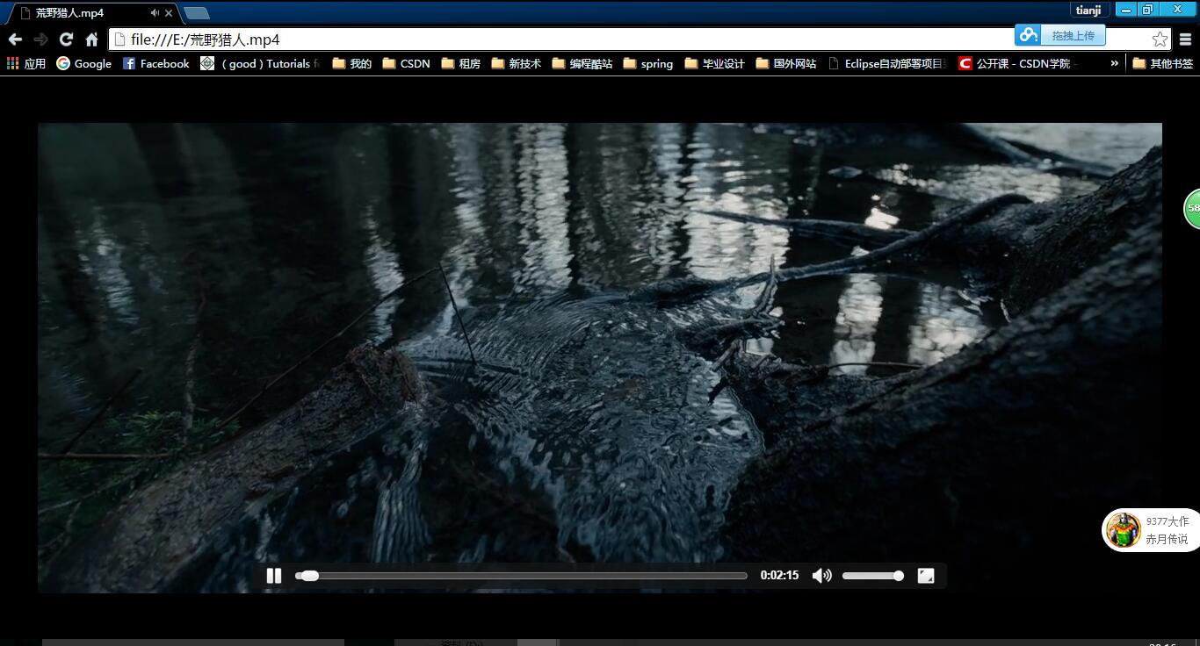Open the spring bookmark folder
Viewport: 1200px width, 646px height.
(x=648, y=63)
